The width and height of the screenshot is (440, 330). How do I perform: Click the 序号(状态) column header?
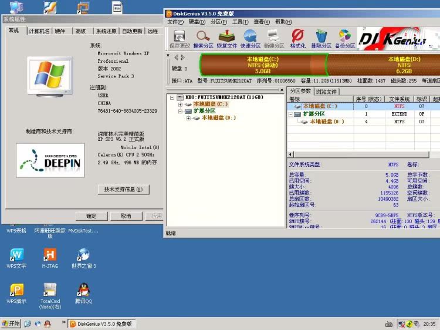[x=369, y=99]
